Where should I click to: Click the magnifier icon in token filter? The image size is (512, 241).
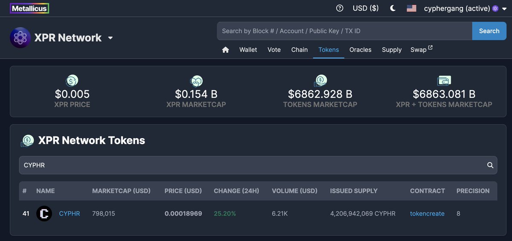pos(490,165)
